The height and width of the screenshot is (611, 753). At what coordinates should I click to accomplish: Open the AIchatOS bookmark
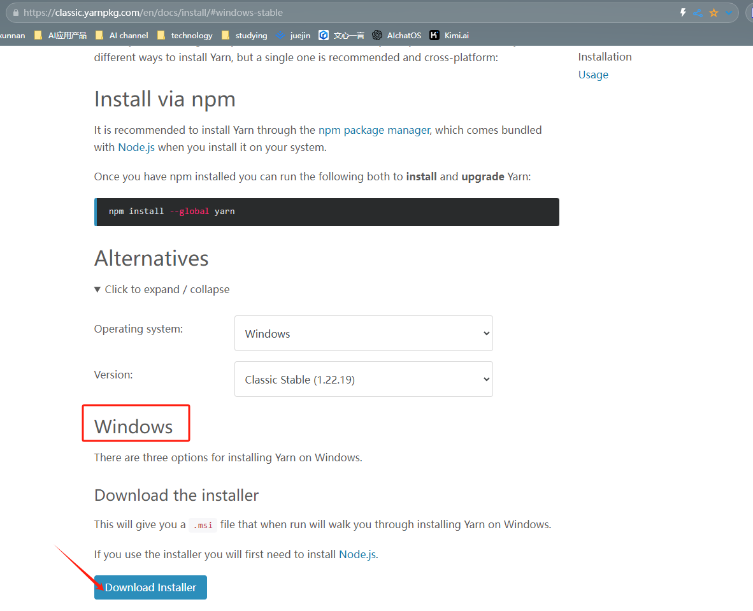[x=397, y=36]
